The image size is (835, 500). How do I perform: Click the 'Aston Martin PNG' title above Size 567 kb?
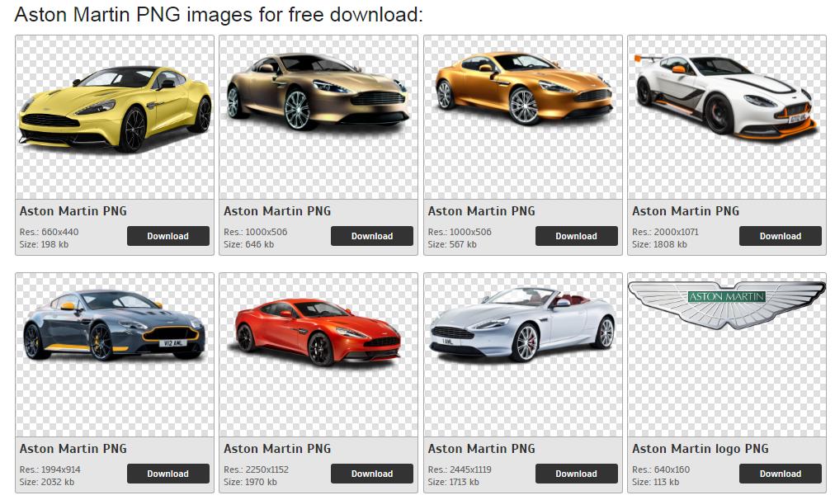click(x=482, y=211)
